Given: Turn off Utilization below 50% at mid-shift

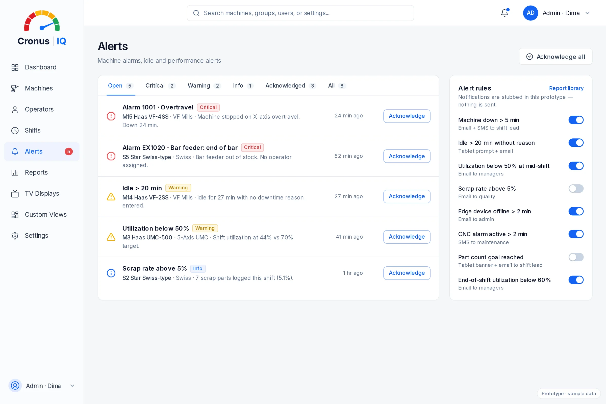Looking at the screenshot, I should [x=576, y=166].
